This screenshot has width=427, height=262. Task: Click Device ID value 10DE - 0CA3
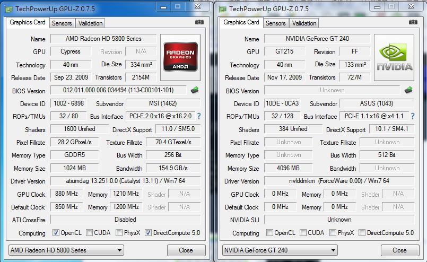tap(282, 103)
